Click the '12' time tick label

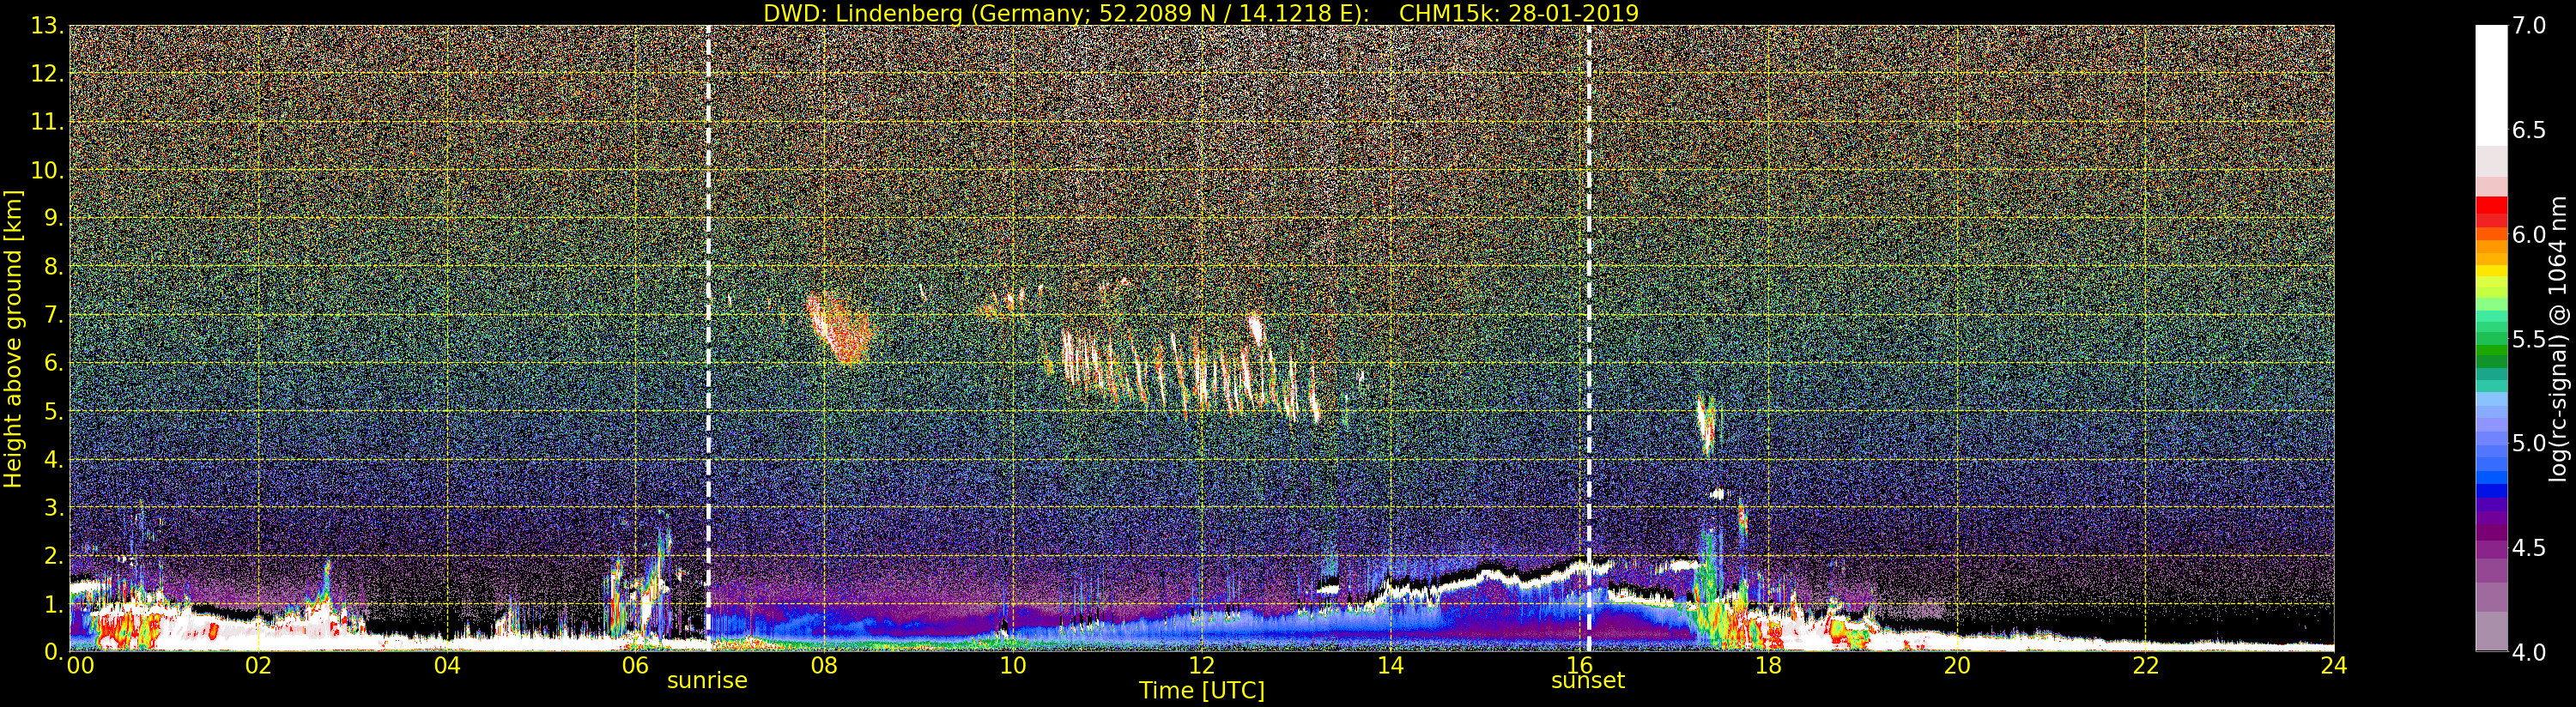pyautogui.click(x=1201, y=665)
